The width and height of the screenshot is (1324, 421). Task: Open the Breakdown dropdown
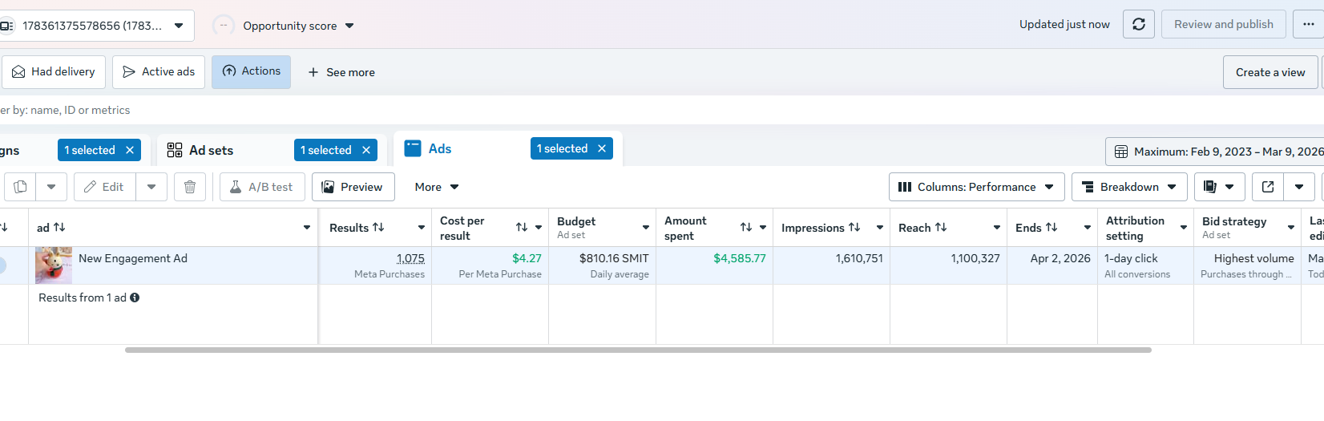pos(1128,187)
